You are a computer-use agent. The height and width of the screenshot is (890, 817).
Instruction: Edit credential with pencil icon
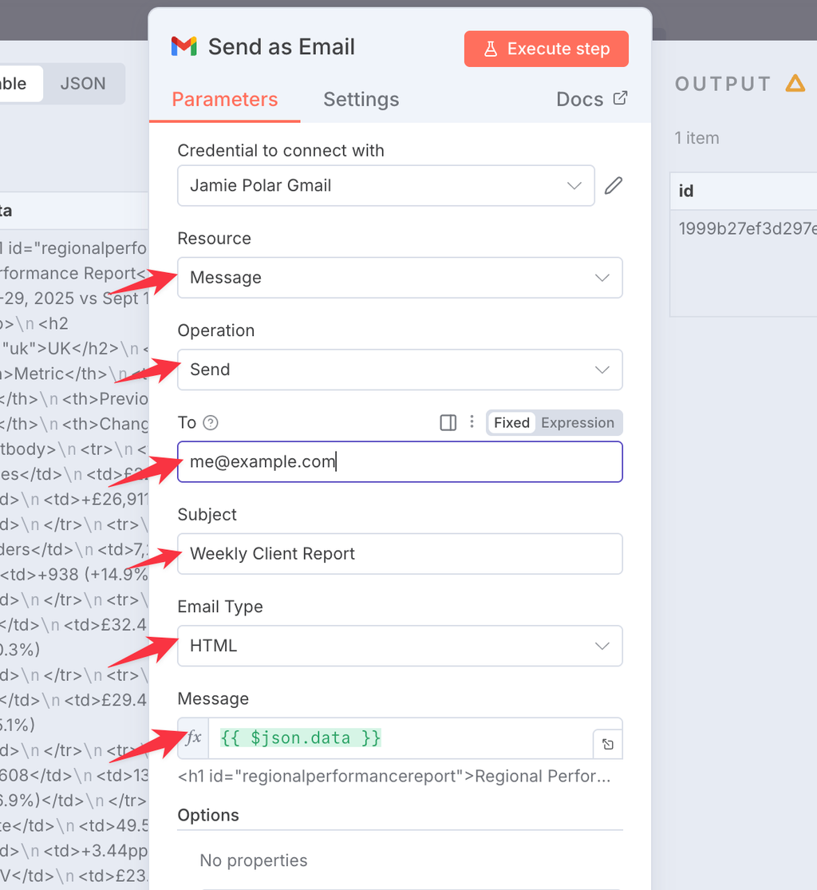pos(614,186)
